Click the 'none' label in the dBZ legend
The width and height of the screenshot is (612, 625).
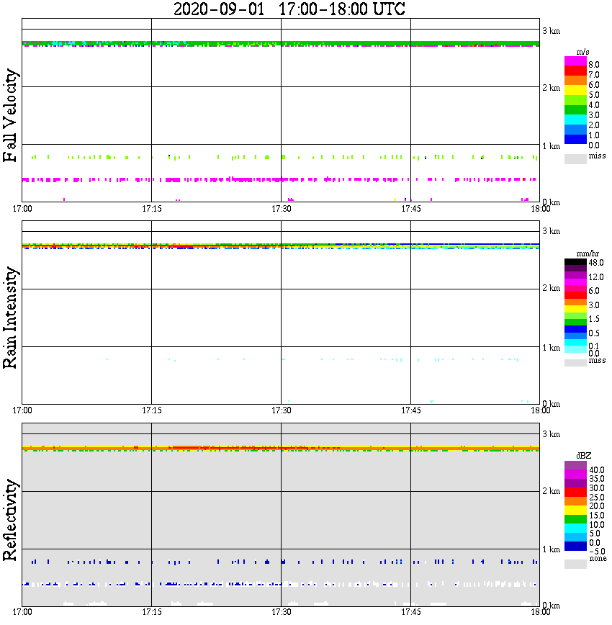598,559
